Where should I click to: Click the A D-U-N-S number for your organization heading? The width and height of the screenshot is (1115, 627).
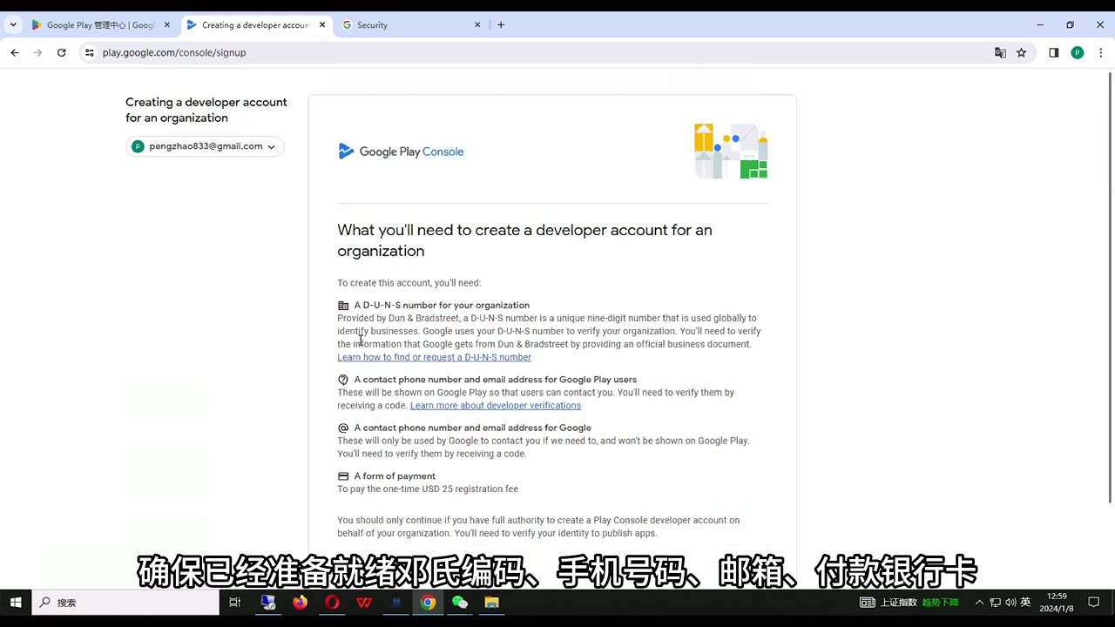(442, 305)
